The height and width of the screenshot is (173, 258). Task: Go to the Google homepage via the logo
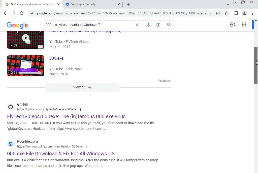pos(17,25)
